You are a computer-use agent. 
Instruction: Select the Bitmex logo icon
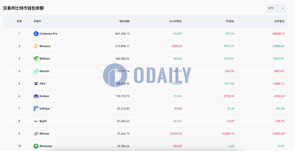pos(36,134)
